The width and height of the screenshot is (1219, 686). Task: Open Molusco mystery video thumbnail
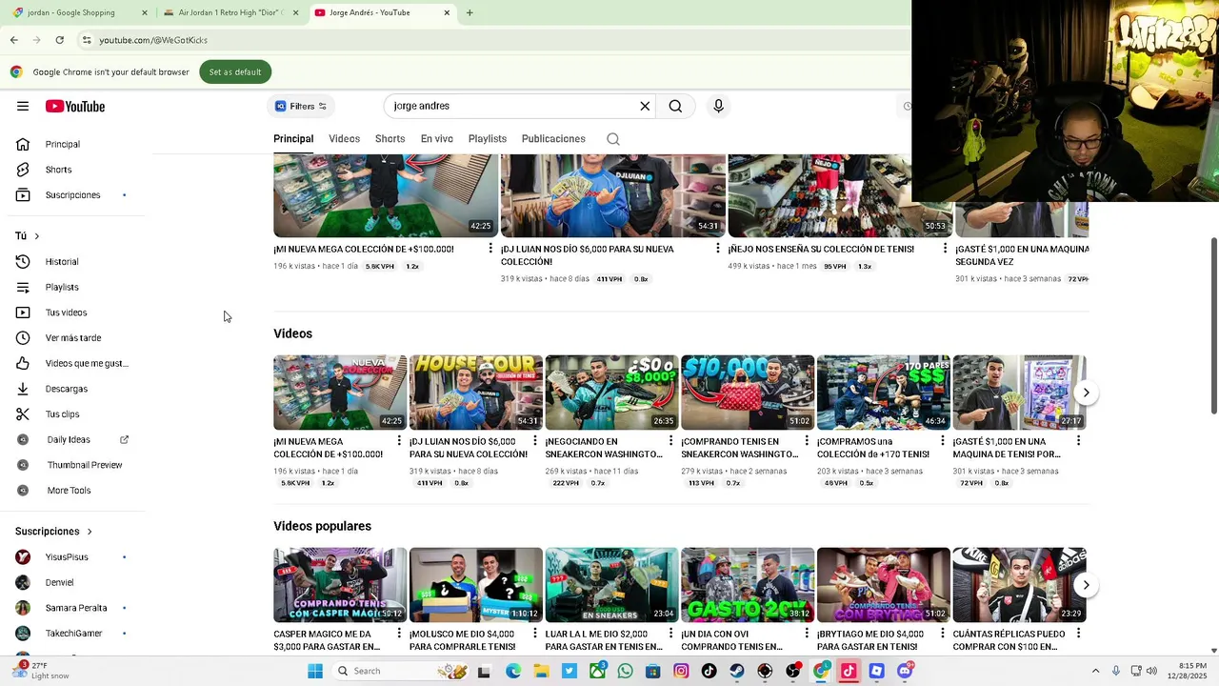coord(476,585)
